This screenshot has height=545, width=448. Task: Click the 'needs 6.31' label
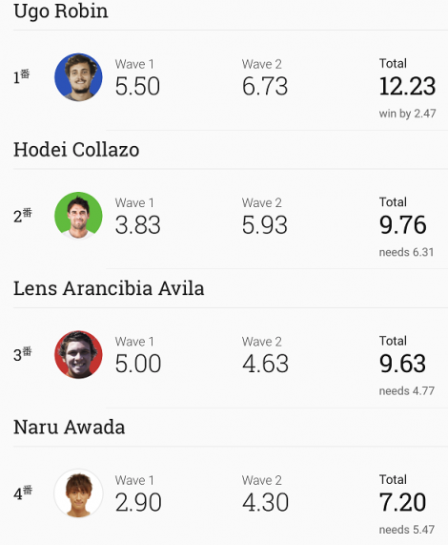tap(406, 252)
